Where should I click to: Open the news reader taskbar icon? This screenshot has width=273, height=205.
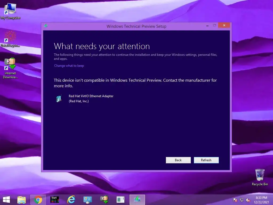(121, 200)
